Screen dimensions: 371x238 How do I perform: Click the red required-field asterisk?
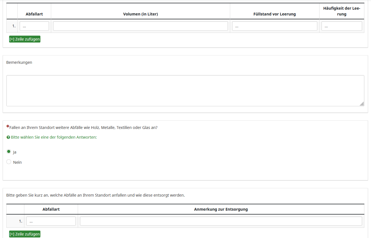pyautogui.click(x=8, y=126)
